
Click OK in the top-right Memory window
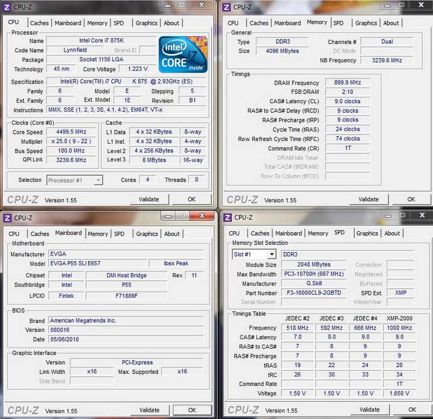411,199
